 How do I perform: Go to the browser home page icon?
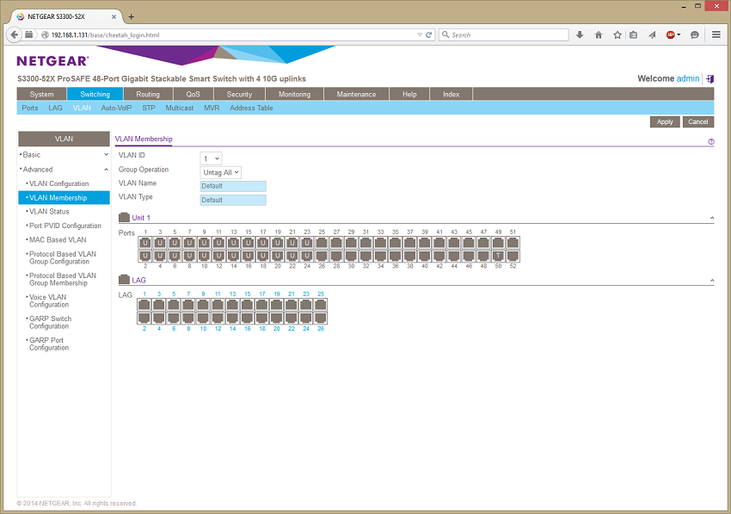pos(599,35)
